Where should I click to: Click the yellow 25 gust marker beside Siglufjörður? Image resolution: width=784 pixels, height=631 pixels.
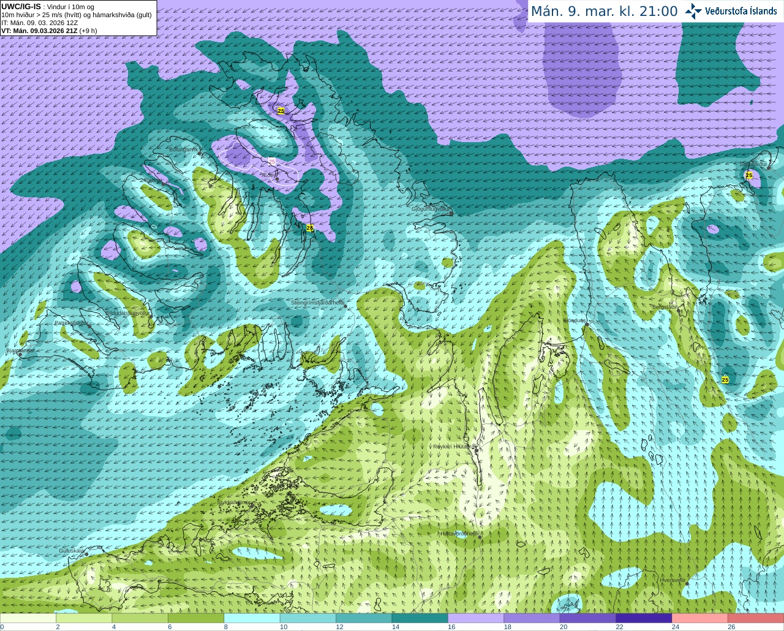click(x=749, y=175)
